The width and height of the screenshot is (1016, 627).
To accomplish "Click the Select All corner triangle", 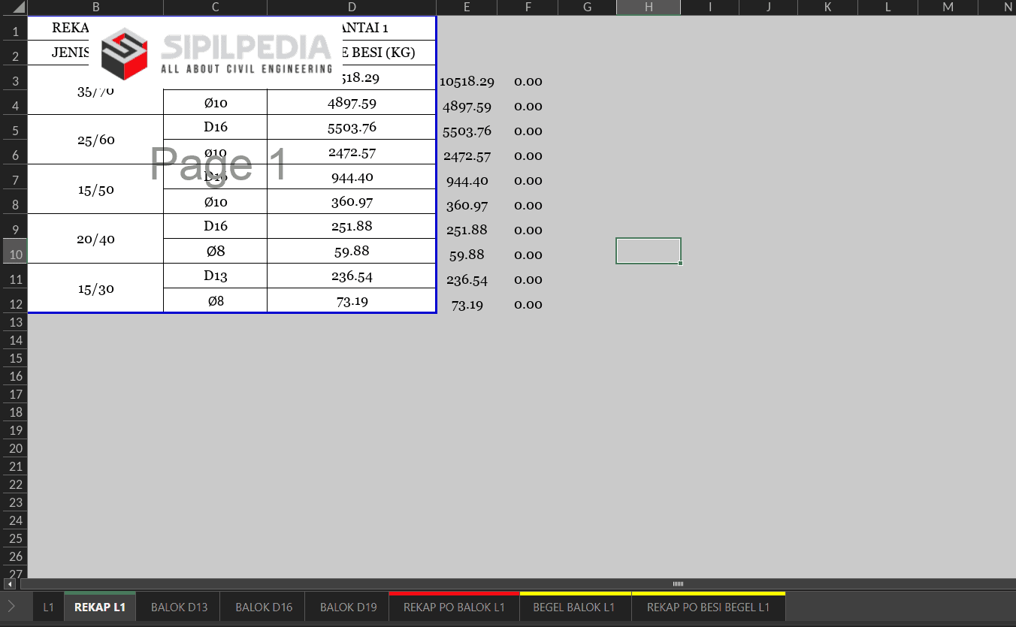I will point(14,8).
